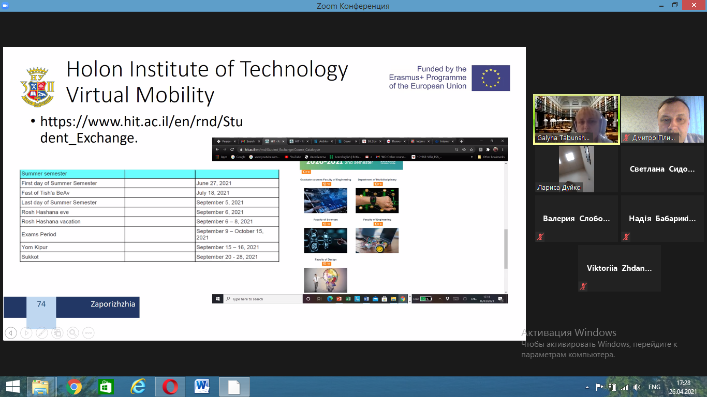The height and width of the screenshot is (397, 707).
Task: Click the see all slides icon
Action: pos(57,333)
